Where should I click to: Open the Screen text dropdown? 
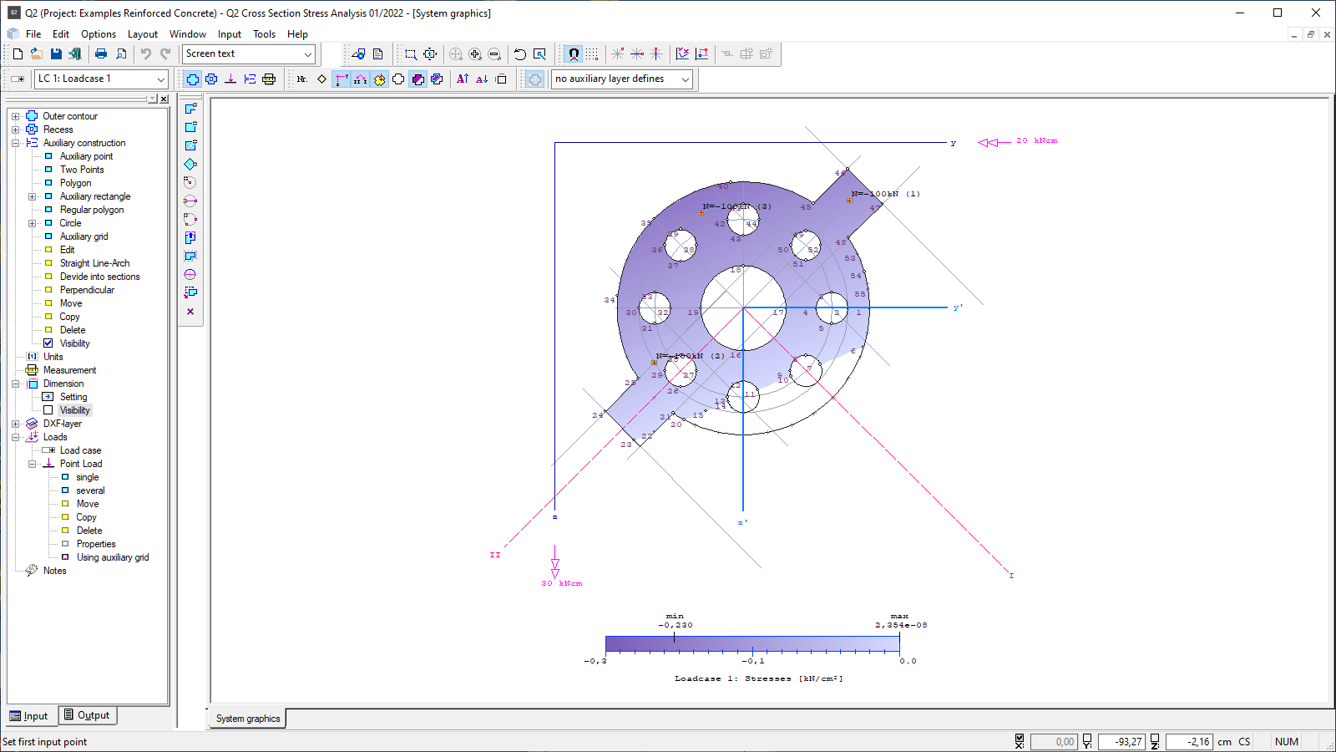click(x=307, y=54)
